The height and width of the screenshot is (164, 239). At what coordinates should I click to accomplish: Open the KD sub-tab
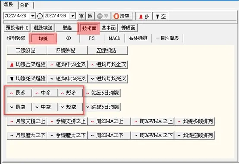68,38
